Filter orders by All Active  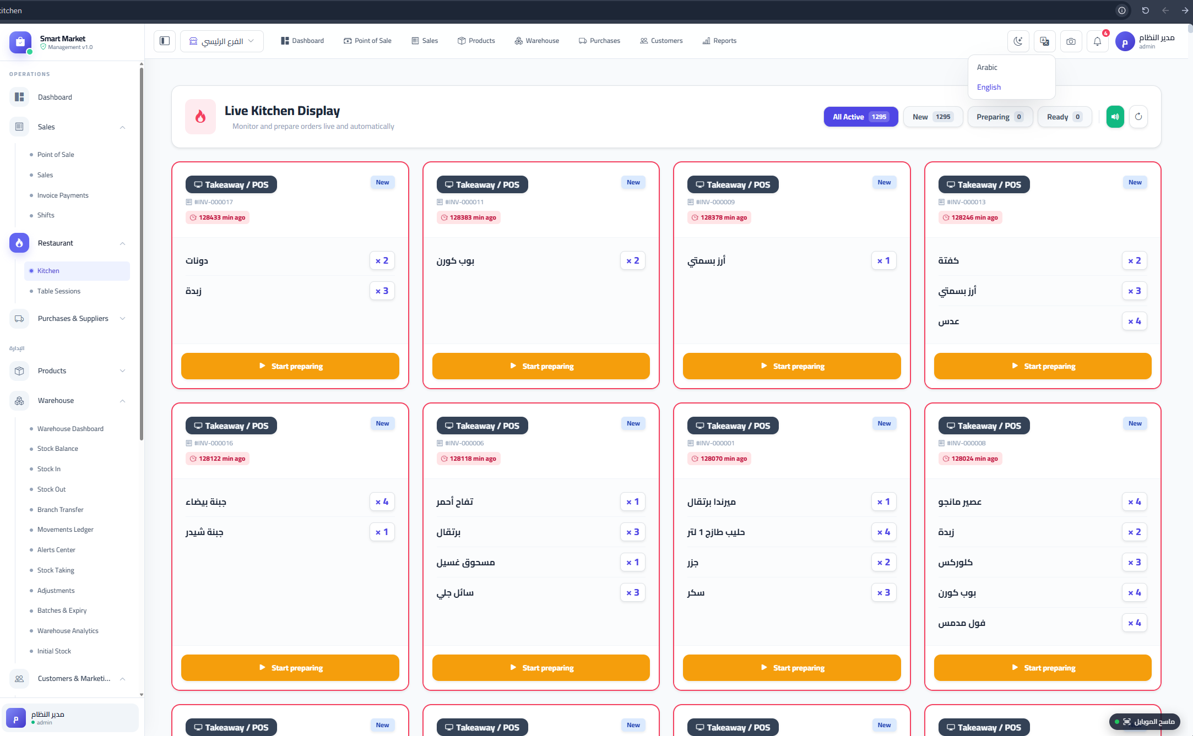coord(861,117)
